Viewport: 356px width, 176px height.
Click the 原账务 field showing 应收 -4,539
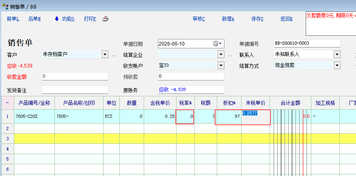point(191,90)
